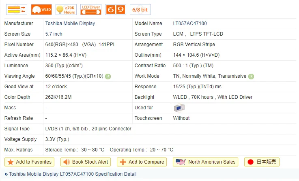Open help icon beside Work Mode value

[251, 77]
